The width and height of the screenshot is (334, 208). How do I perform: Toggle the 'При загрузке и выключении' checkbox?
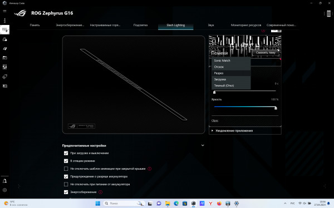66,153
